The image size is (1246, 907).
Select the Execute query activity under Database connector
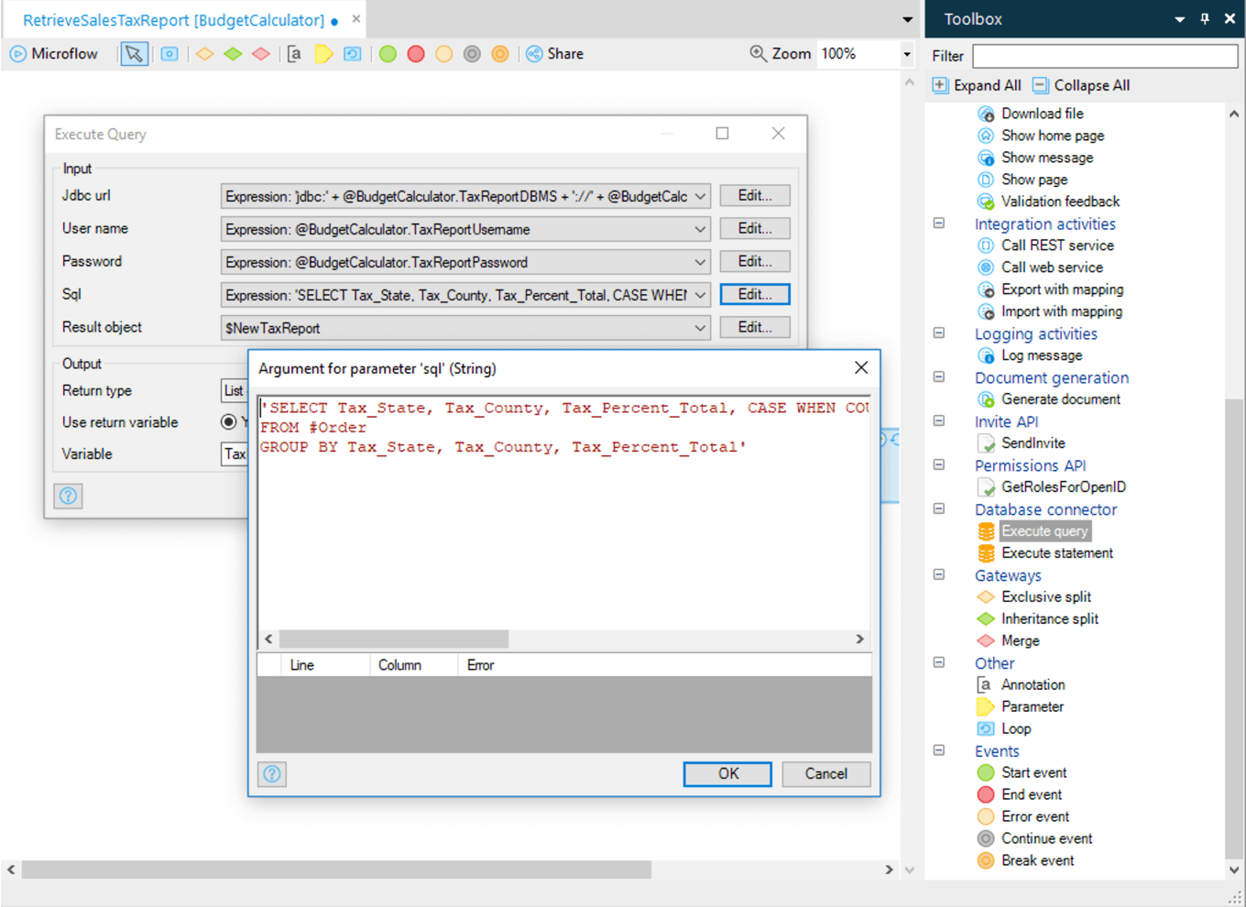pyautogui.click(x=1044, y=530)
